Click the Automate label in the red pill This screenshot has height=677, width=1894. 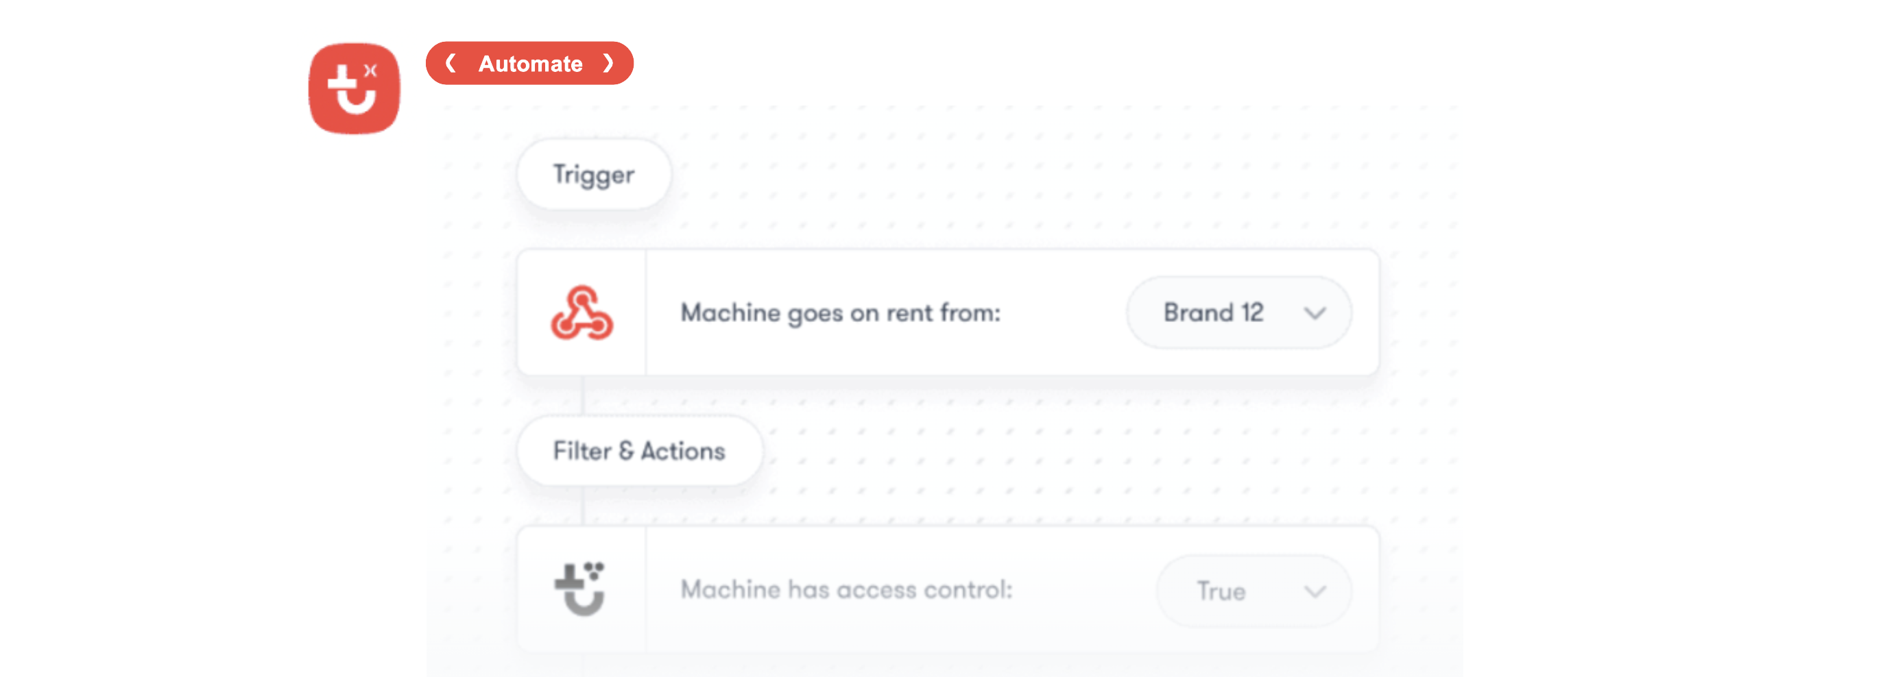[x=530, y=64]
